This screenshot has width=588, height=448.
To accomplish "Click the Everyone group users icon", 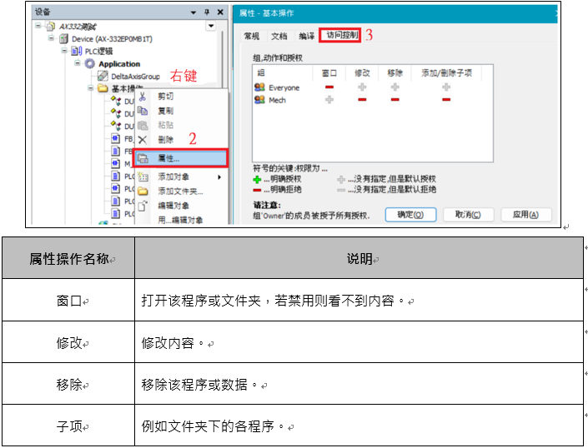I will (259, 87).
